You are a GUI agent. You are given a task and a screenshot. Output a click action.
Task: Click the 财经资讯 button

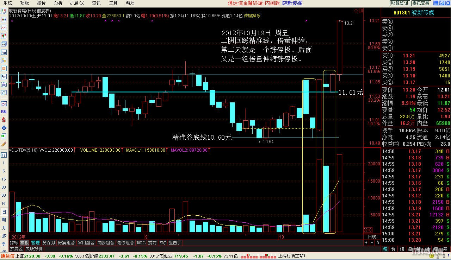pyautogui.click(x=400, y=3)
